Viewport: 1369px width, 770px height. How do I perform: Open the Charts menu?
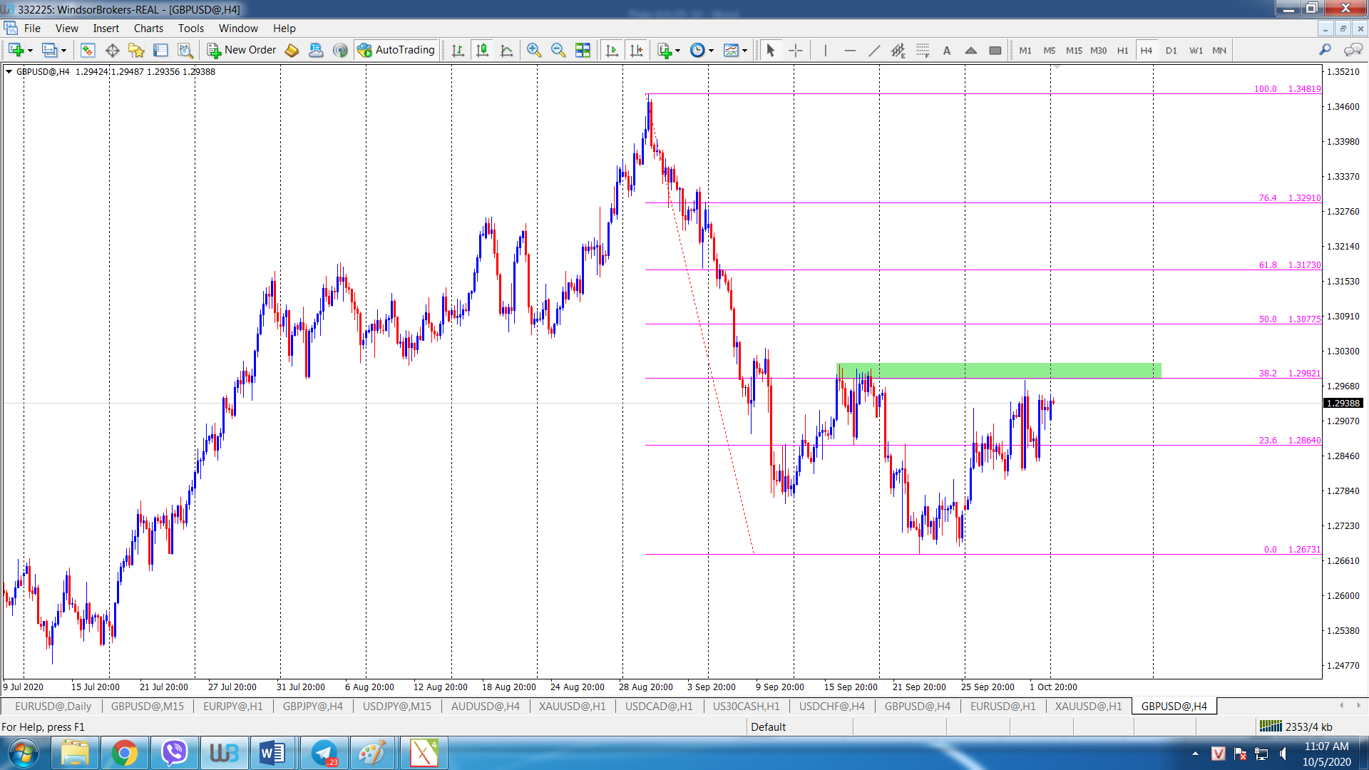(x=148, y=29)
